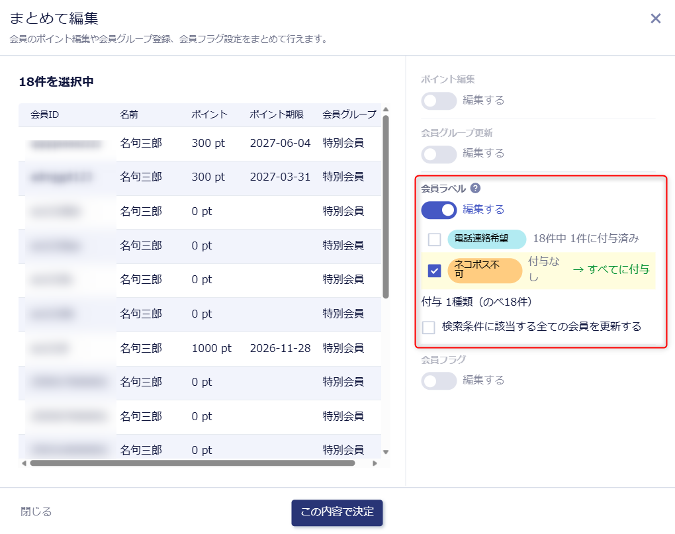Screen dimensions: 675x534
Task: Click the 2027-06-04 point expiry cell
Action: [280, 144]
